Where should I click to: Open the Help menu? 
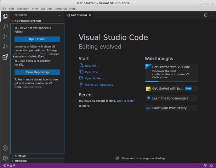coord(72,9)
